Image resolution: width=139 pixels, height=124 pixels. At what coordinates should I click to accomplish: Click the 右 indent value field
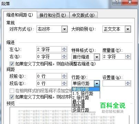(x=49, y=56)
